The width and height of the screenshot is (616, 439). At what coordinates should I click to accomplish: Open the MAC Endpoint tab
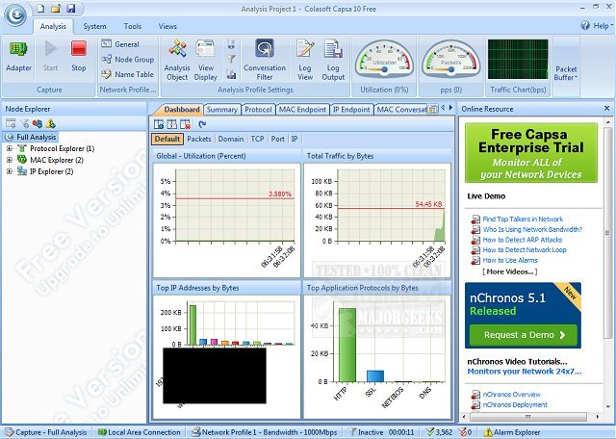tap(302, 109)
